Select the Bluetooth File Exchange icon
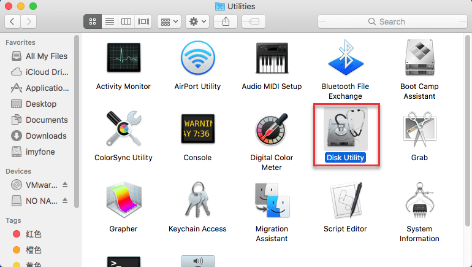The width and height of the screenshot is (472, 267). point(346,57)
